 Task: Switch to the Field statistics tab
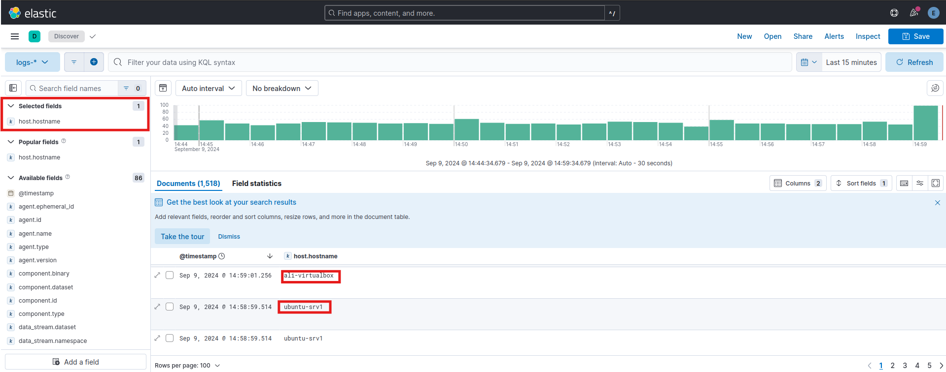257,184
